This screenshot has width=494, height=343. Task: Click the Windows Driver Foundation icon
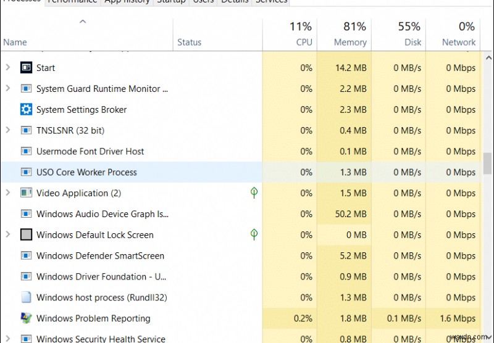(x=26, y=276)
